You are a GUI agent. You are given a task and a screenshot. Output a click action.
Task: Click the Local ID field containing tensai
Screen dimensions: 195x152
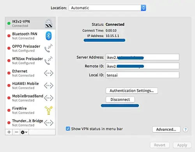coord(142,75)
